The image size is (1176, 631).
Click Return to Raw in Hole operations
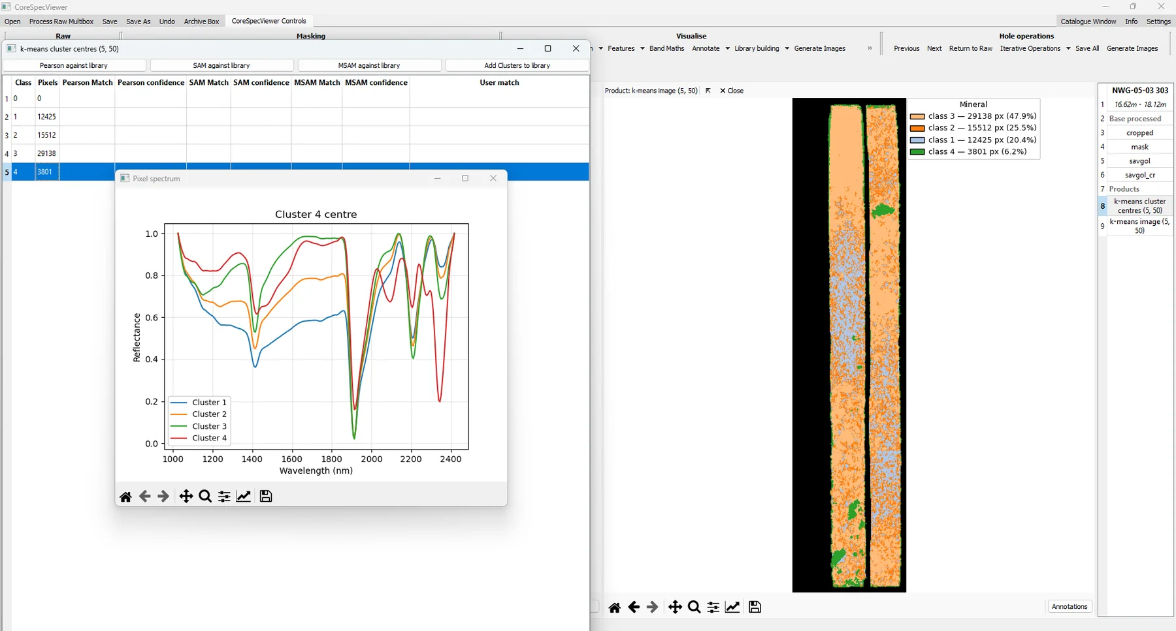tap(970, 48)
